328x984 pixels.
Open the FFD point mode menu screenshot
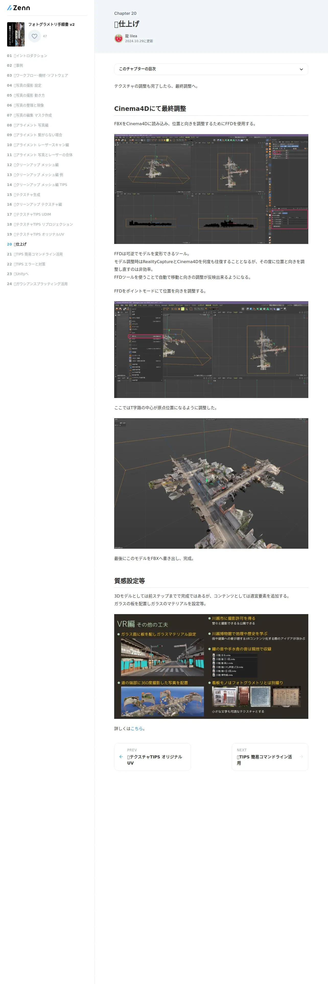[x=211, y=349]
